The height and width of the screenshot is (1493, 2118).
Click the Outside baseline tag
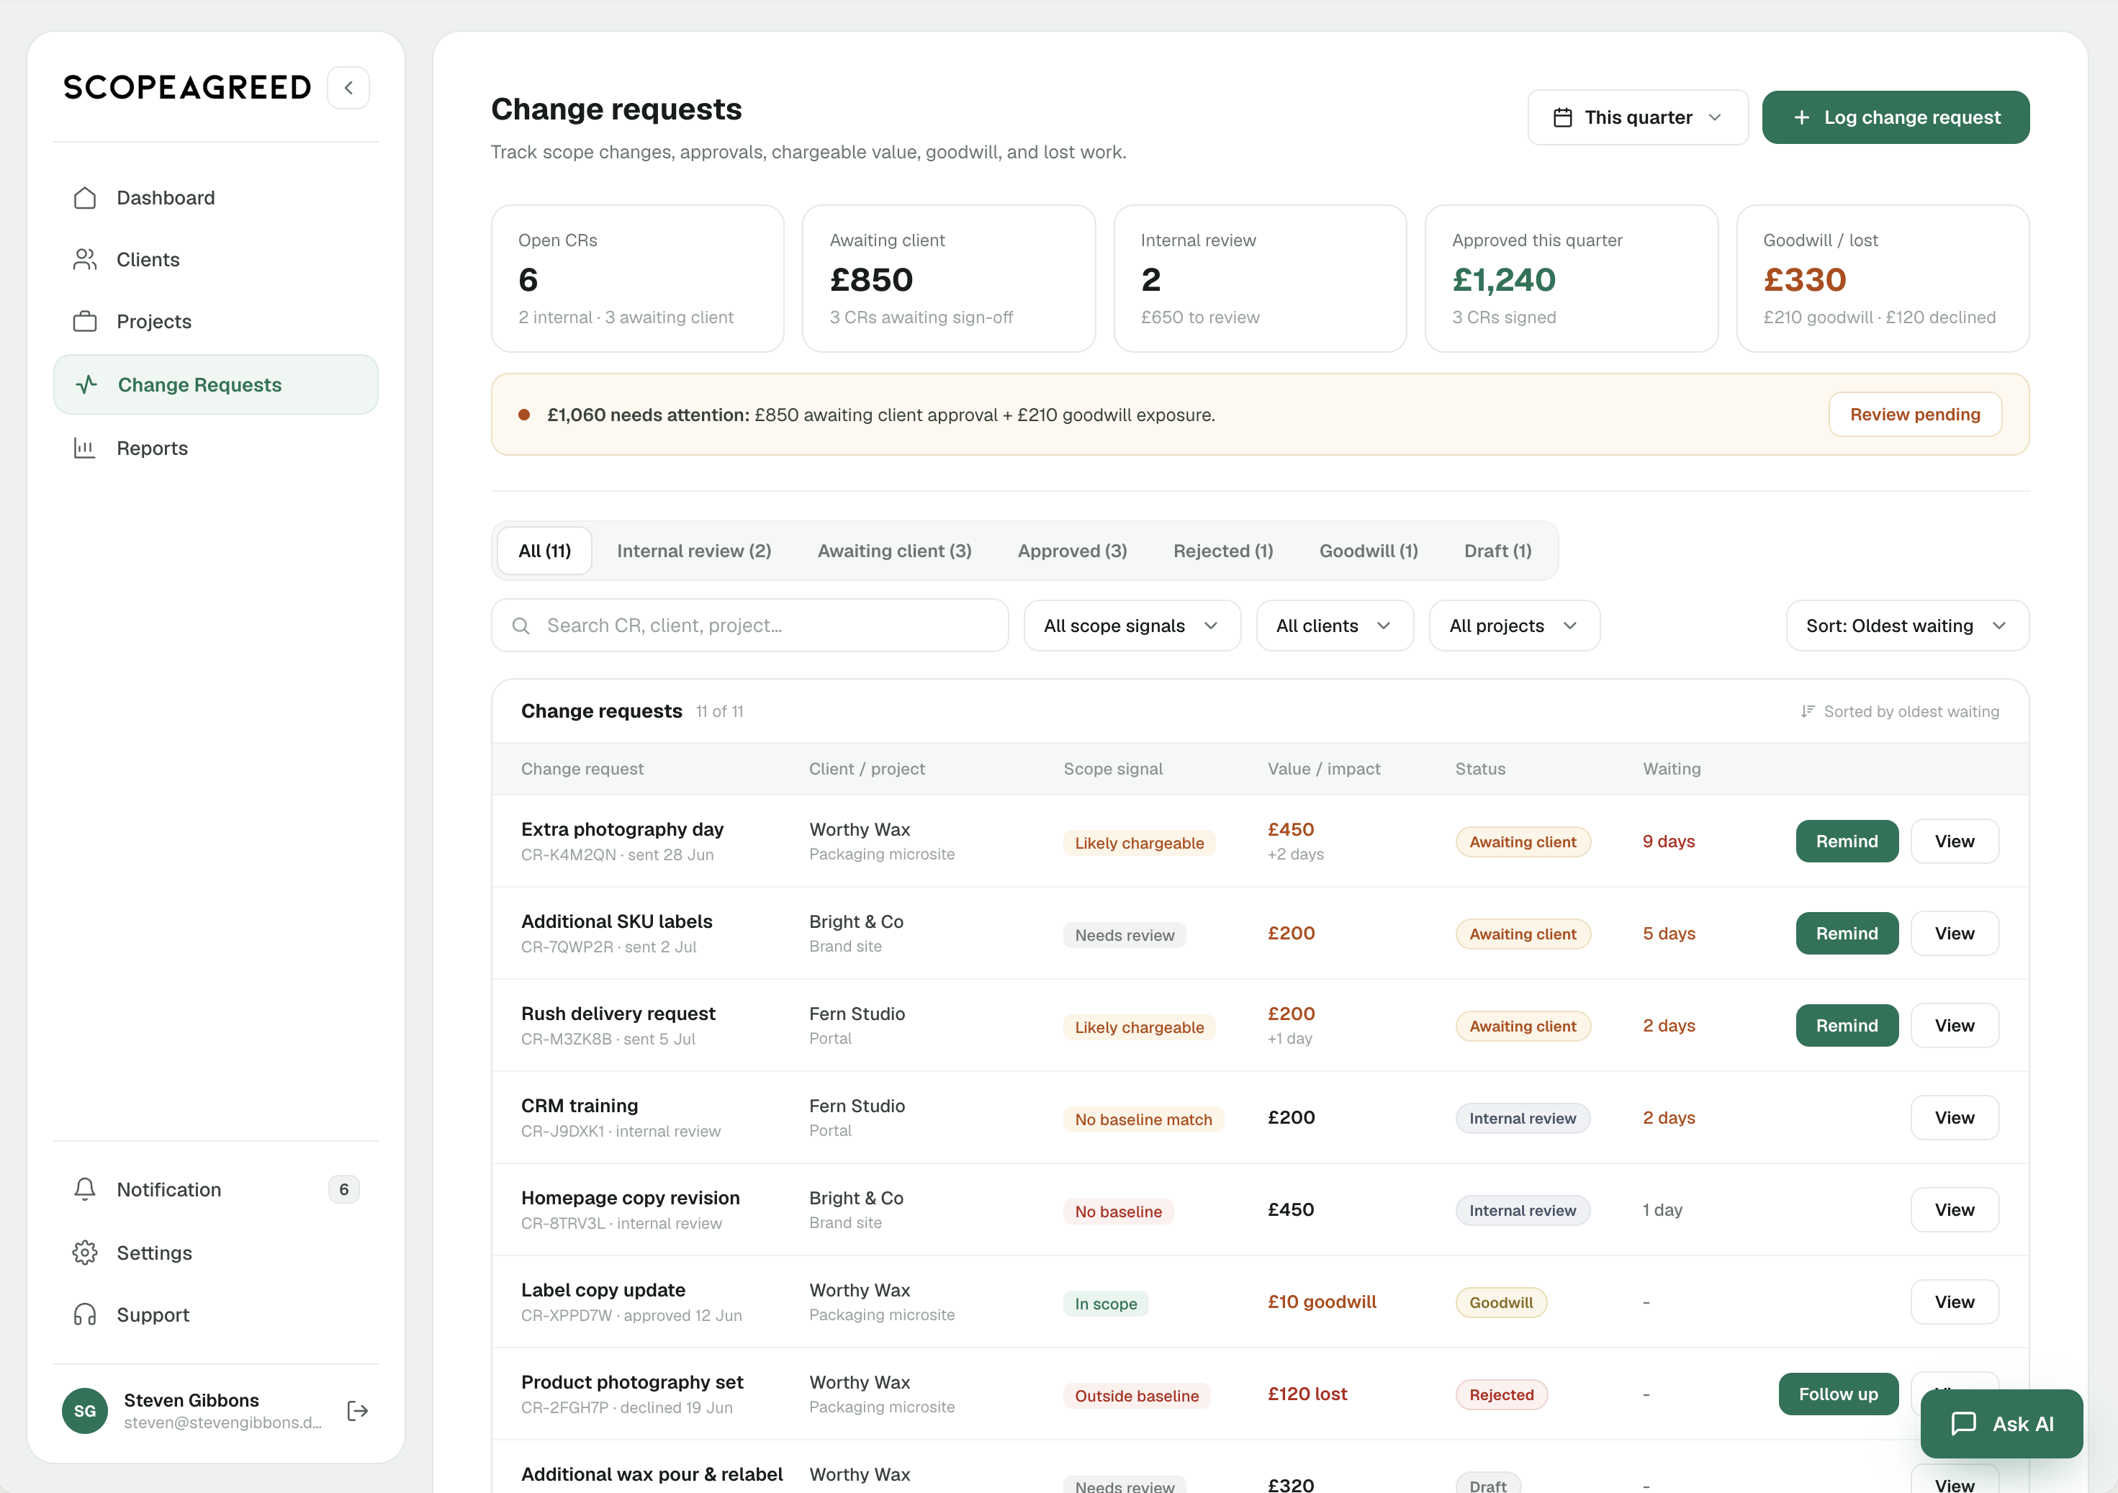(1137, 1396)
